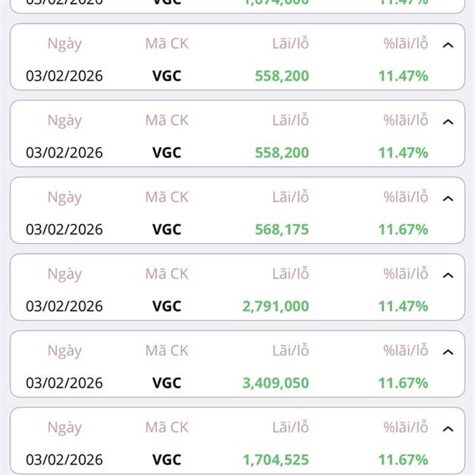Select 11.67% in the 3,409,050 card

tap(403, 383)
